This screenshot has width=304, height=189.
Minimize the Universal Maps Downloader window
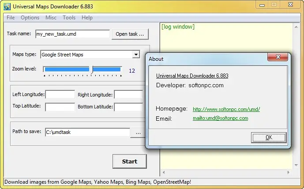[262, 5]
